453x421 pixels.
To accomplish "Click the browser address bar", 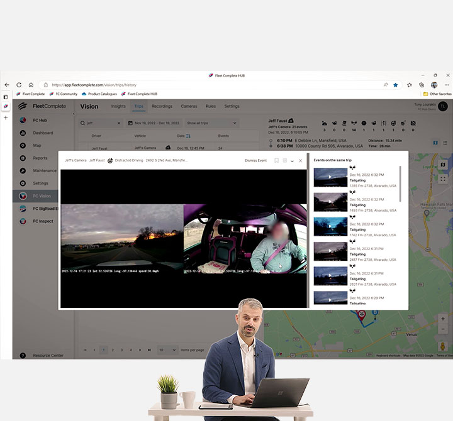I will coord(214,85).
